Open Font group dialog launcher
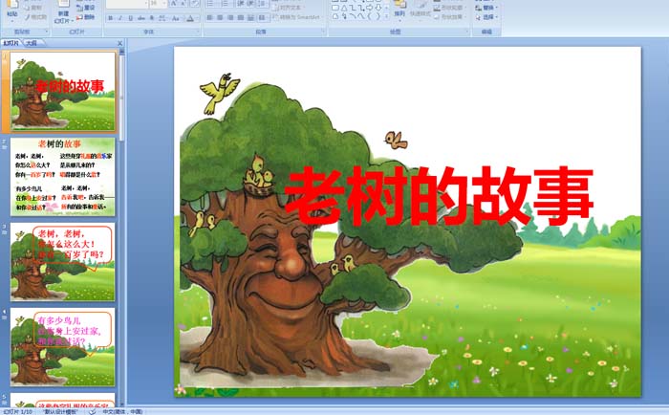This screenshot has height=415, width=669. tap(198, 32)
